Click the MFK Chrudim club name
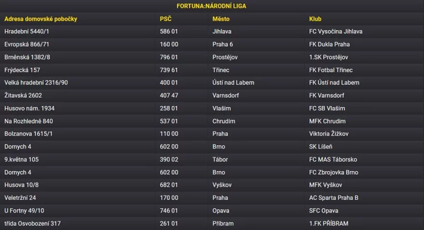Viewport: 424px width, 230px height. 327,121
